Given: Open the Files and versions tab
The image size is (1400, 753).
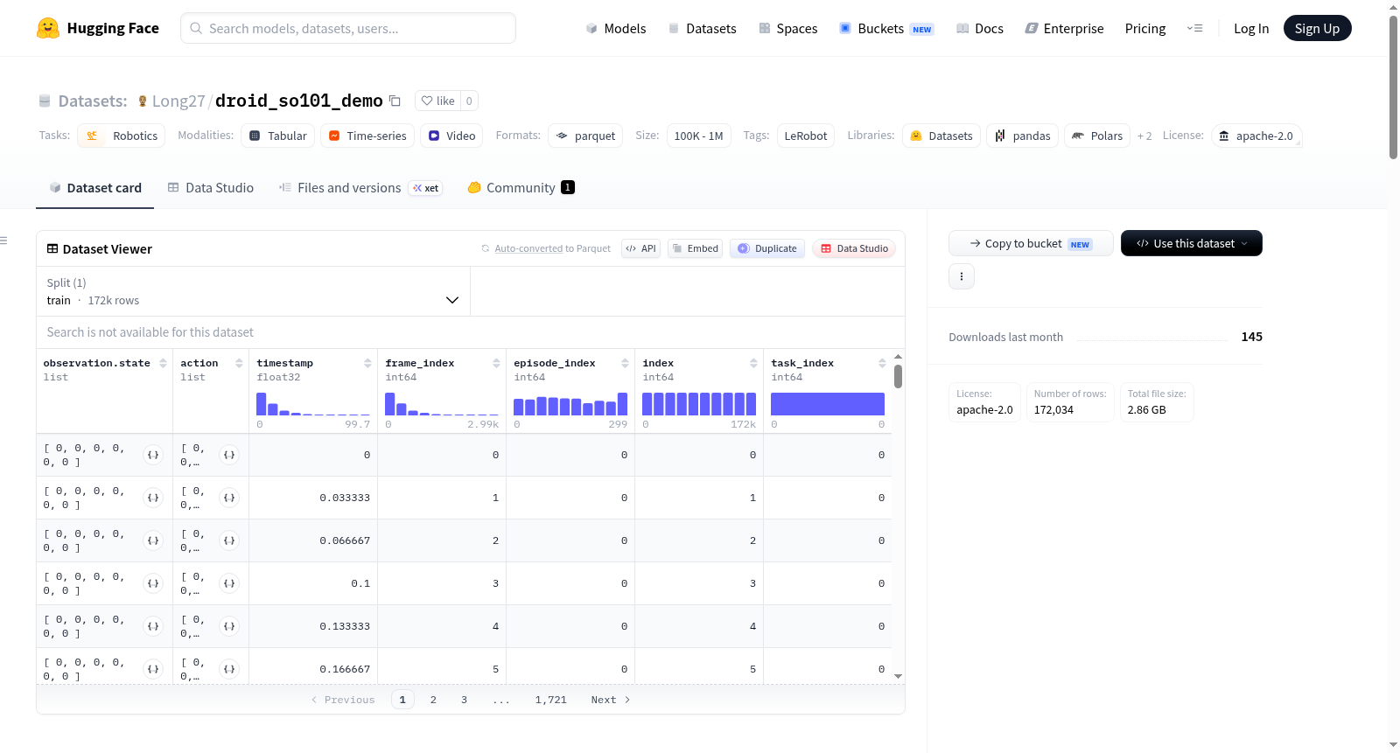Looking at the screenshot, I should click(x=360, y=187).
